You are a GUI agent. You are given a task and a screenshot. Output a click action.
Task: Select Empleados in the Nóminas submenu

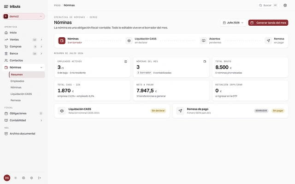(18, 81)
